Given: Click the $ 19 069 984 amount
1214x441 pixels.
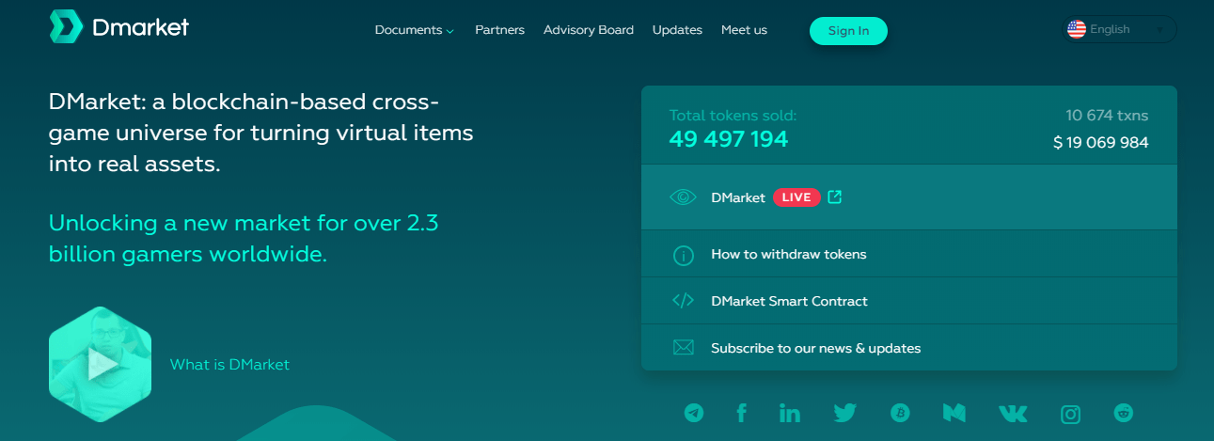Looking at the screenshot, I should tap(1101, 143).
